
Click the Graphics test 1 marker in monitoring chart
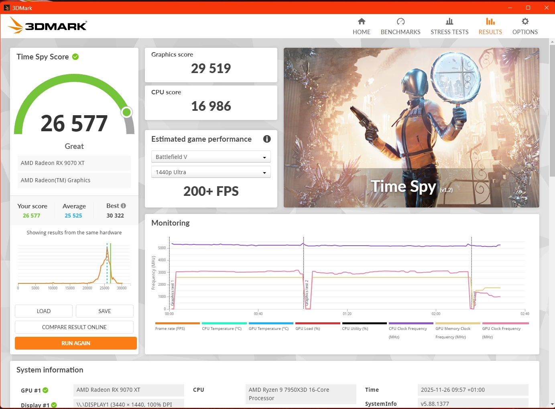[x=173, y=293]
